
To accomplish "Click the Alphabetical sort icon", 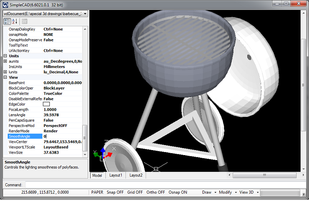I will click(x=15, y=21).
